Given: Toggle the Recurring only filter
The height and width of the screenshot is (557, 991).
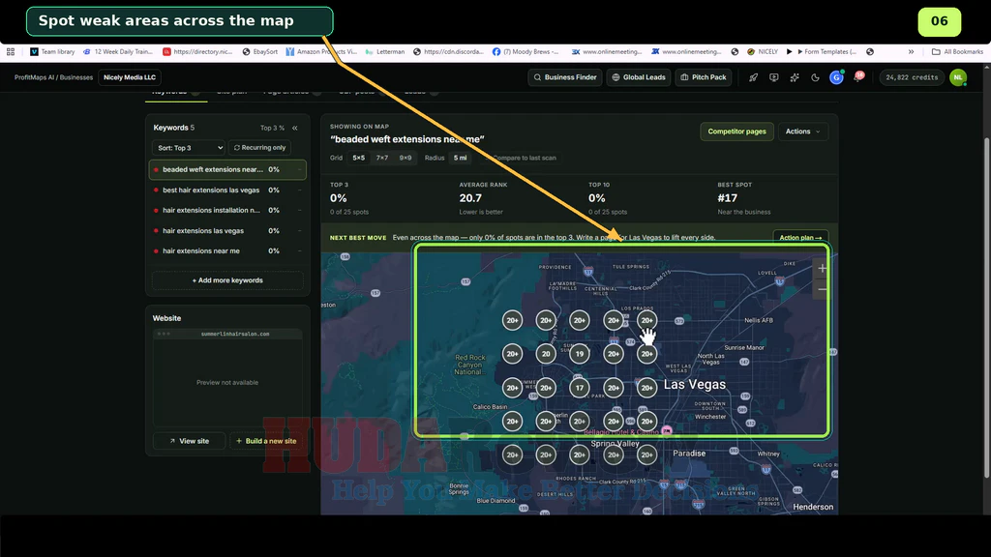Looking at the screenshot, I should [x=259, y=148].
